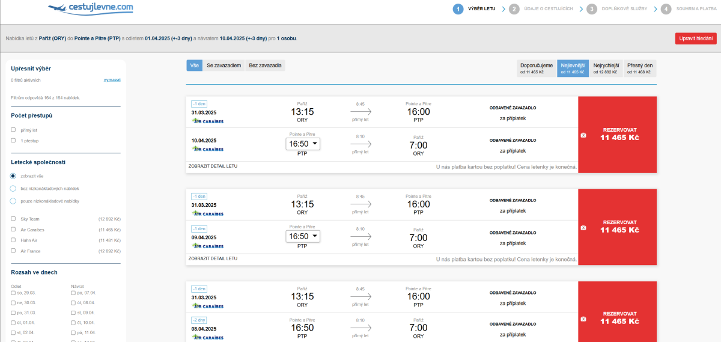
Task: Tick the út, 01.04. departure day checkbox
Action: [13, 323]
